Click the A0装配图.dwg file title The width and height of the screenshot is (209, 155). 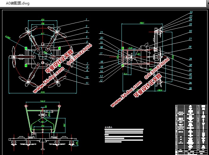click(18, 3)
